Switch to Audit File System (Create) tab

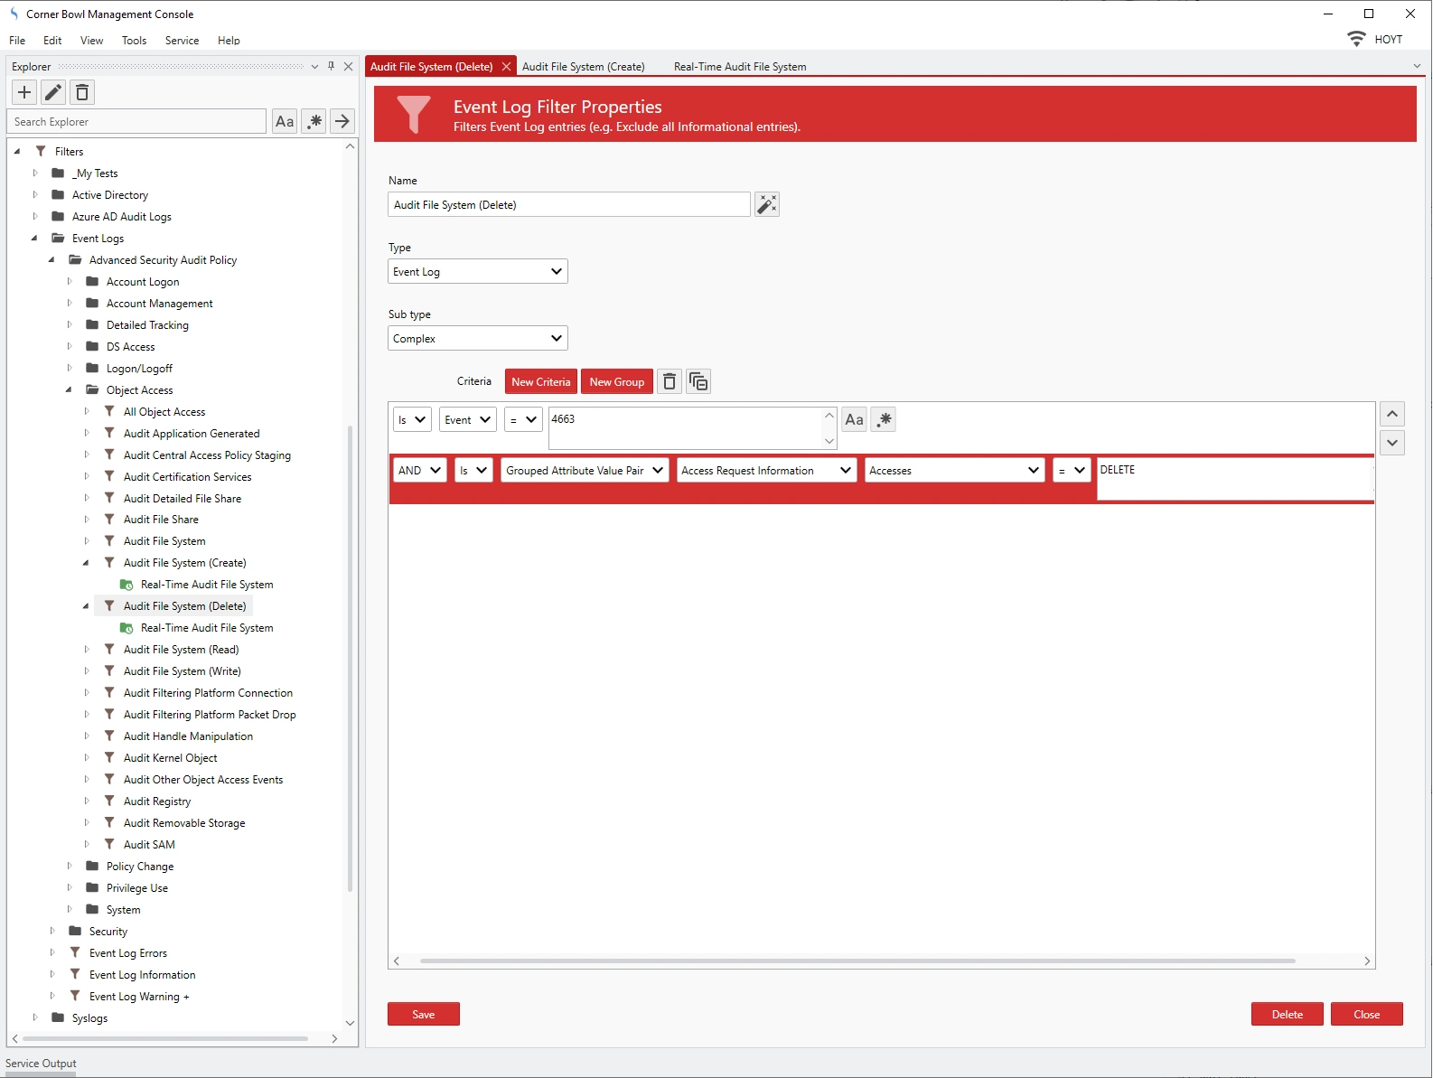(583, 67)
